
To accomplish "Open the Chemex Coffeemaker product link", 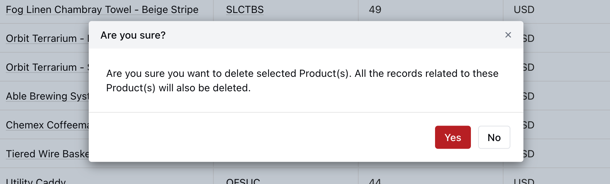I will 47,125.
